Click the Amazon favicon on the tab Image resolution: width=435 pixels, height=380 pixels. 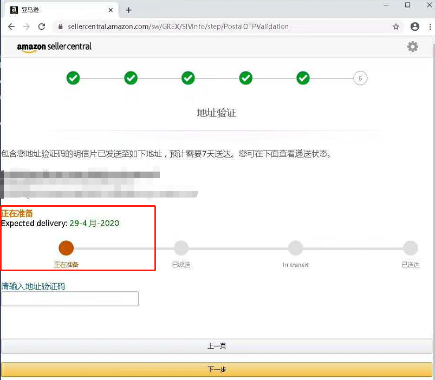pyautogui.click(x=14, y=10)
